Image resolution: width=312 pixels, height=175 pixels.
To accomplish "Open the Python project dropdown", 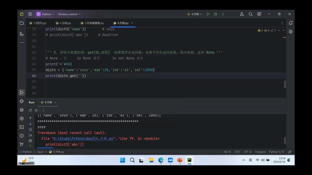I will [45, 14].
